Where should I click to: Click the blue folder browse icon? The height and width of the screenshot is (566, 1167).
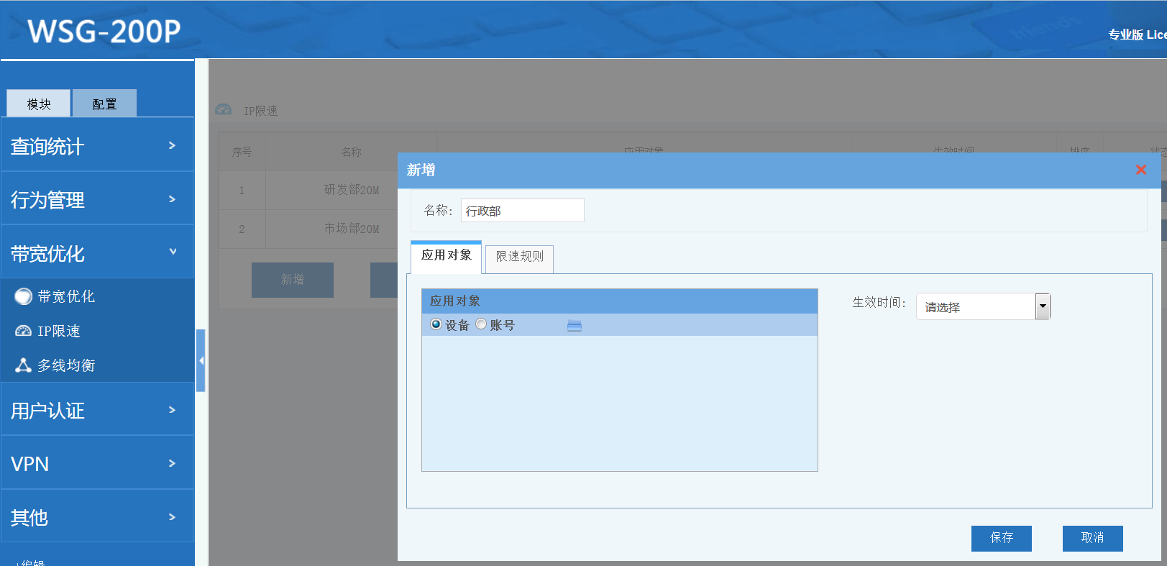[574, 326]
